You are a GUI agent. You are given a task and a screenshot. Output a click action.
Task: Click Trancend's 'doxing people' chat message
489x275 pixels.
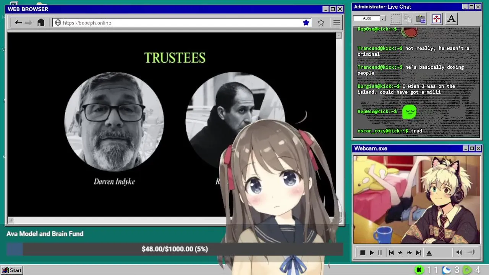coord(411,70)
